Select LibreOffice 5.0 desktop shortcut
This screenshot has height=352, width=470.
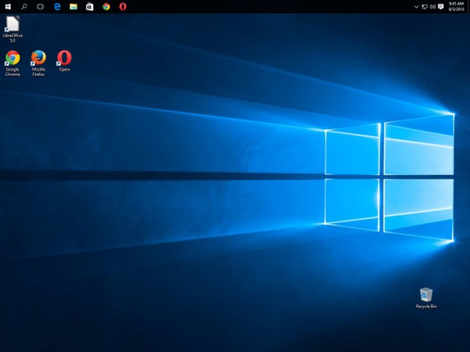click(x=13, y=29)
